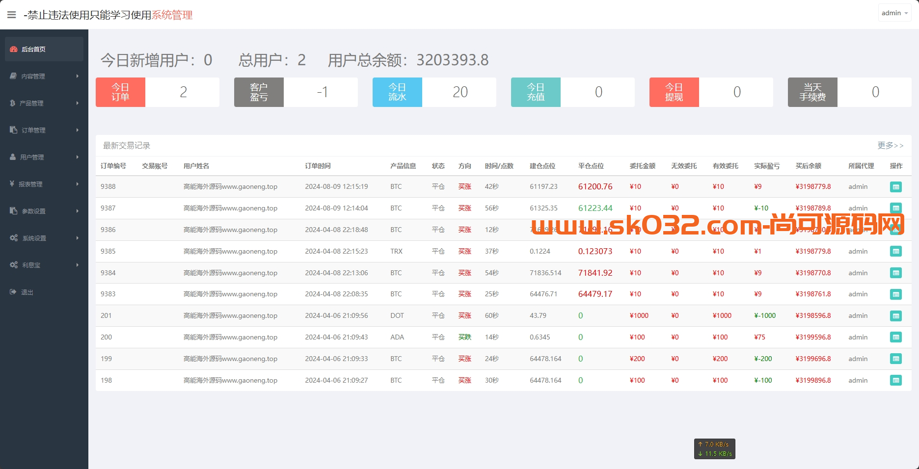Click the 退出 logout menu item
The height and width of the screenshot is (469, 919).
point(44,292)
